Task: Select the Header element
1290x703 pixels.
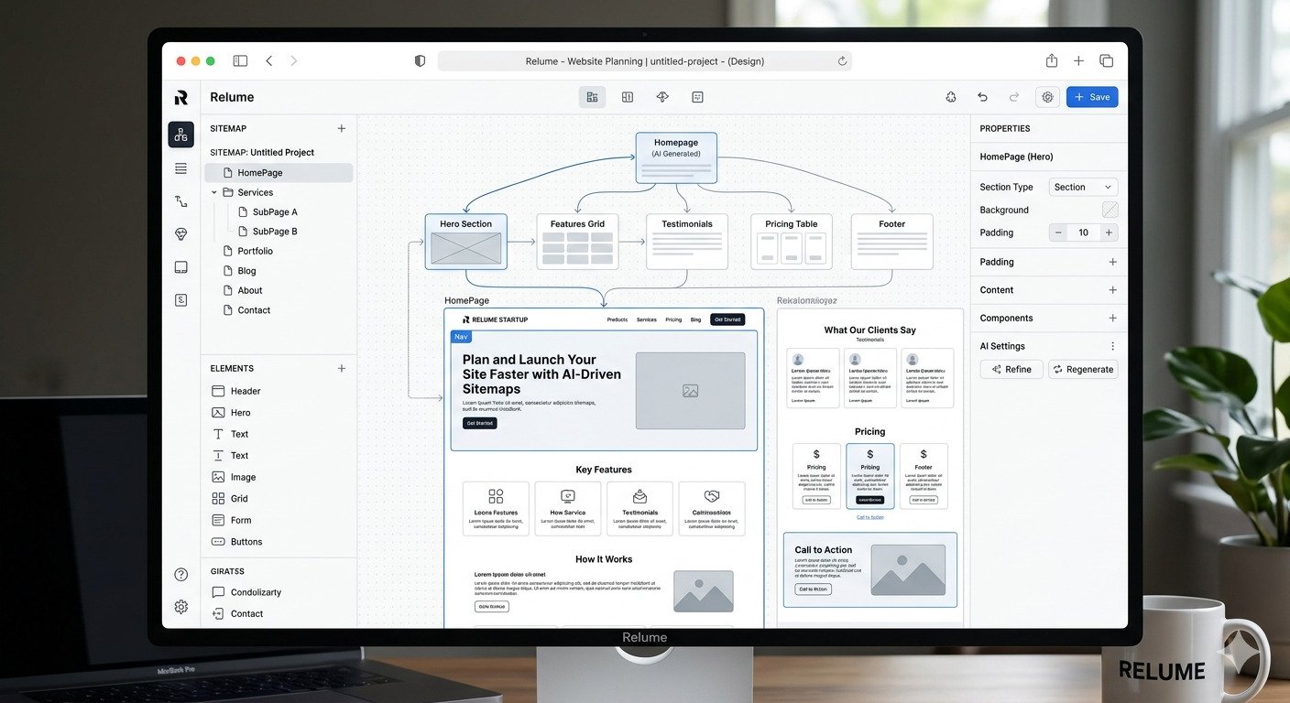Action: (236, 391)
